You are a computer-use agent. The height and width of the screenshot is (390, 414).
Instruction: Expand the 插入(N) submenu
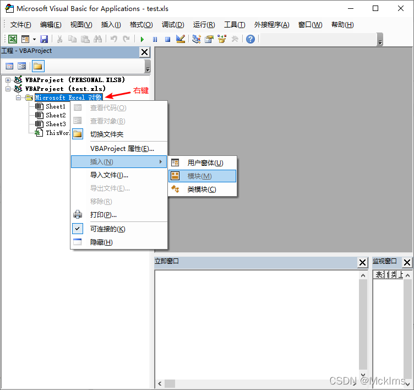(119, 162)
